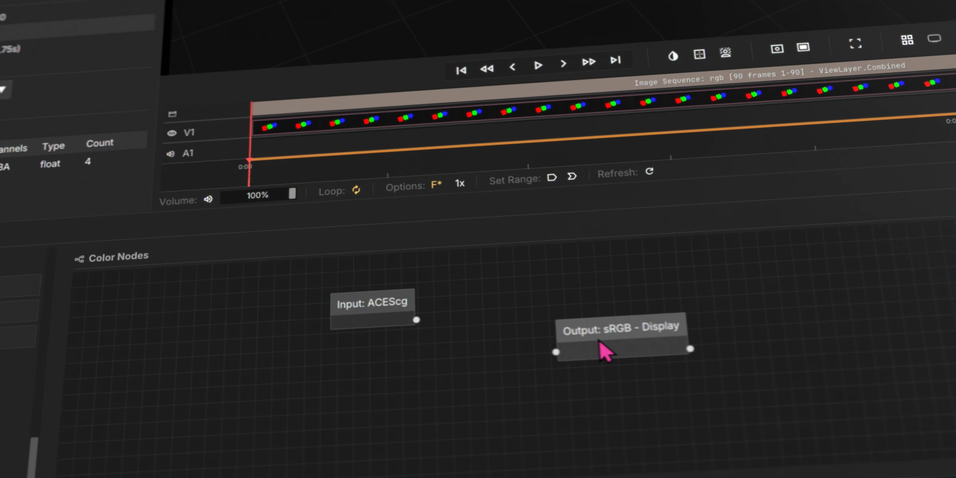The image size is (956, 478).
Task: Toggle V1 track visibility eye
Action: (x=172, y=133)
